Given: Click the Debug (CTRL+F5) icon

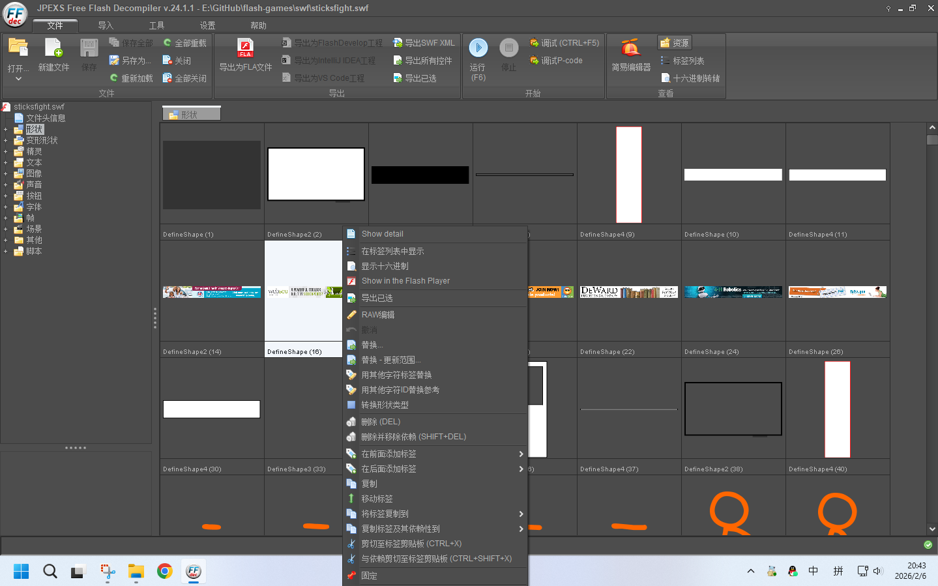Looking at the screenshot, I should 534,43.
